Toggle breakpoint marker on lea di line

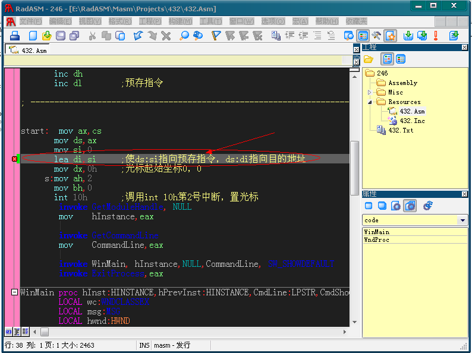point(14,159)
